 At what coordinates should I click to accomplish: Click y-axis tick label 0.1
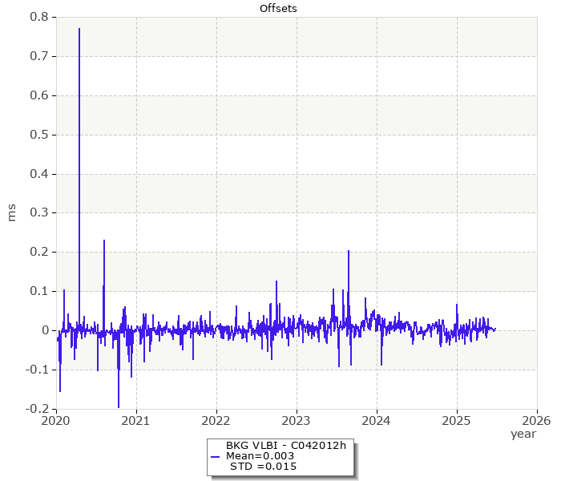tap(39, 291)
